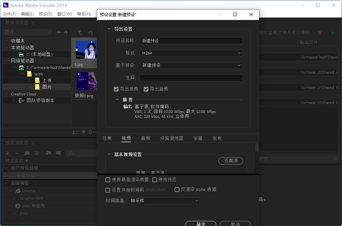This screenshot has width=342, height=226.
Task: Switch to the 音频 tab
Action: [x=145, y=138]
